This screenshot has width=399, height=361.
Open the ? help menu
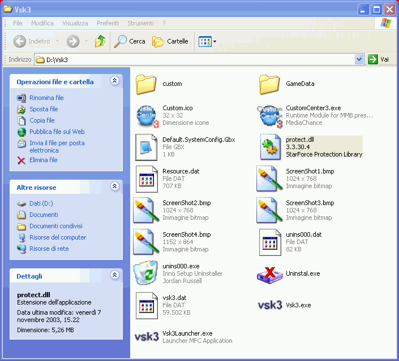pyautogui.click(x=164, y=23)
